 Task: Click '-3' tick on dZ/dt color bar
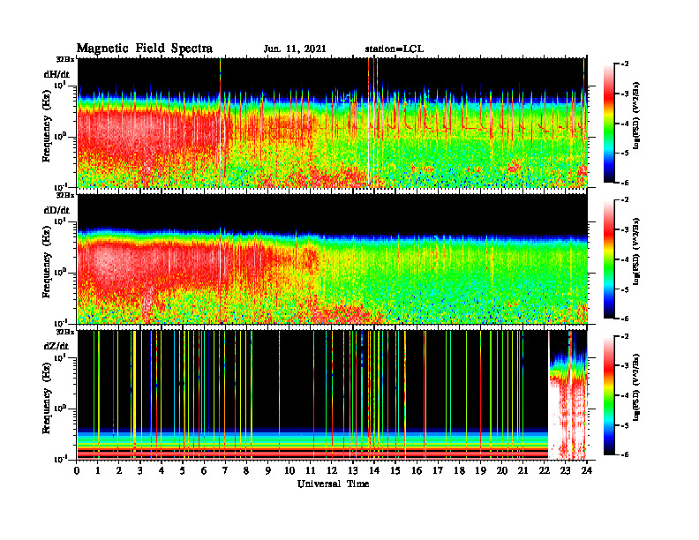625,366
